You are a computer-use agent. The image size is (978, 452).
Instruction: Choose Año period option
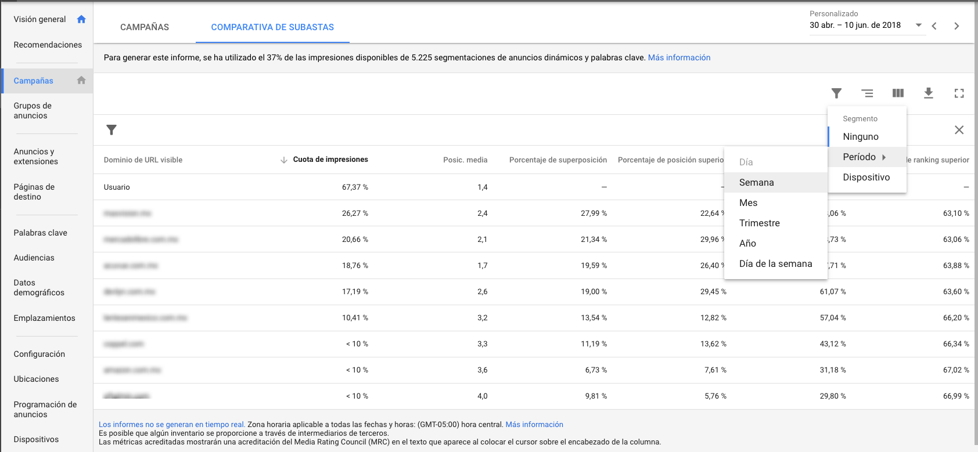pos(776,243)
